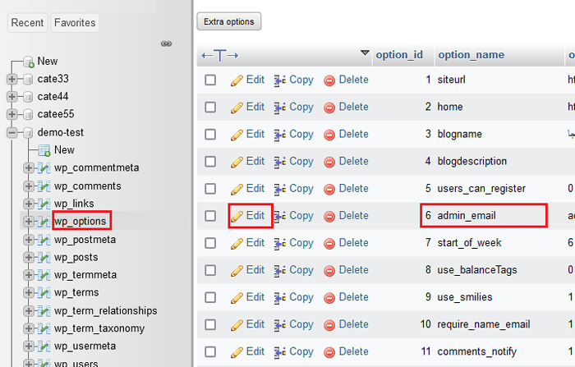Screen dimensions: 575x367
Task: Expand the wp_terms table node
Action: tap(28, 292)
